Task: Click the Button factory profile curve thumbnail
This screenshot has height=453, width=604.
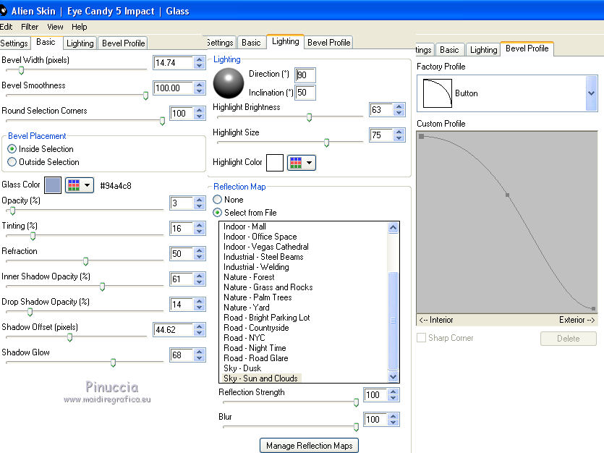Action: pos(436,93)
